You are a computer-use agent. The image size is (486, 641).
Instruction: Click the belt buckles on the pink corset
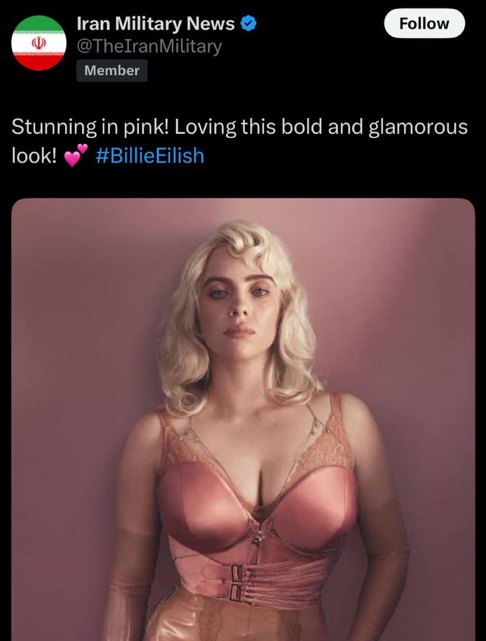[x=237, y=582]
